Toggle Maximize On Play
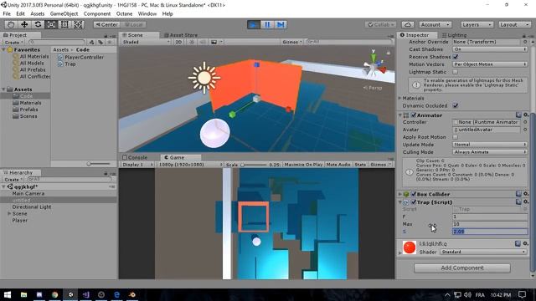Screen dimensions: 536x301 [x=303, y=165]
